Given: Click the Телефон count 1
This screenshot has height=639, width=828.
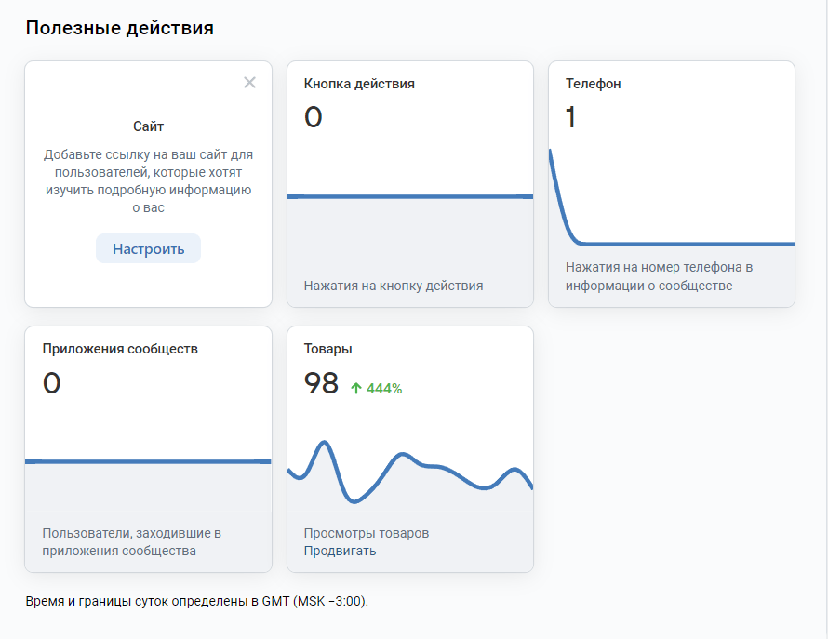Looking at the screenshot, I should pyautogui.click(x=571, y=117).
